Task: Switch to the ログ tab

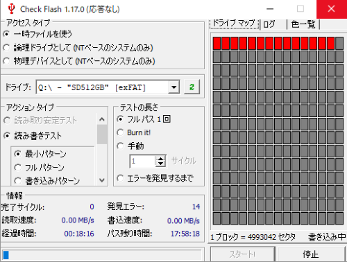Action: [269, 24]
